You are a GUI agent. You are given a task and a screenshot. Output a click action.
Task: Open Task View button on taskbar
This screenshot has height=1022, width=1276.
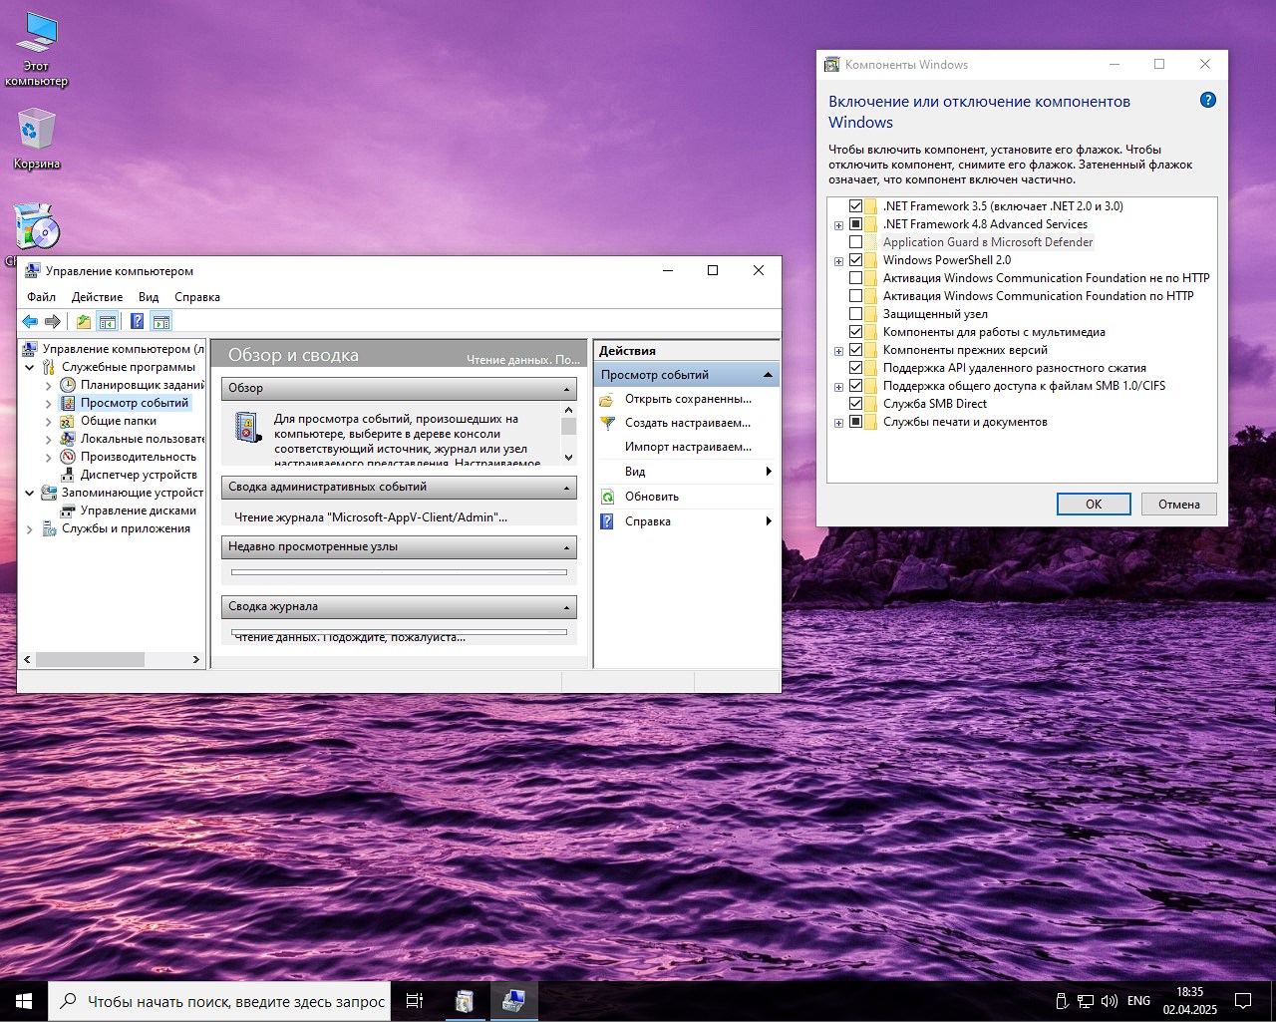415,1001
